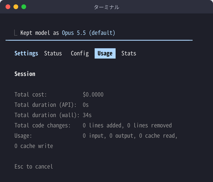Click the 'Total code changes:' label
This screenshot has height=182, width=213.
(42, 125)
